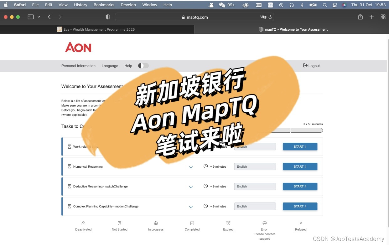Open the privacy shield report icon
389x245 pixels.
[x=108, y=17]
